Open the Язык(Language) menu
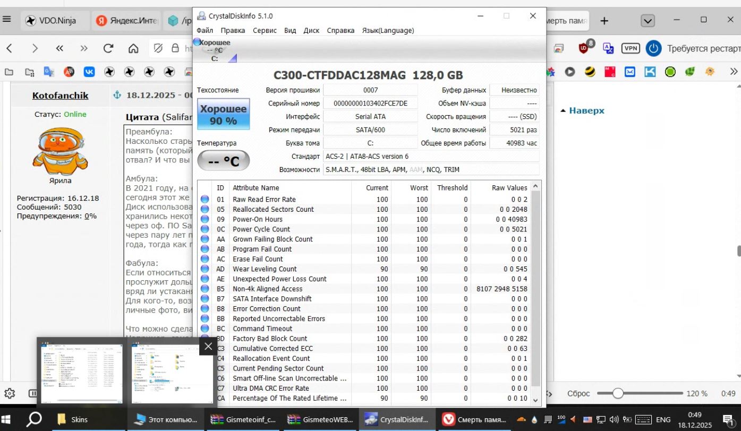 [388, 30]
